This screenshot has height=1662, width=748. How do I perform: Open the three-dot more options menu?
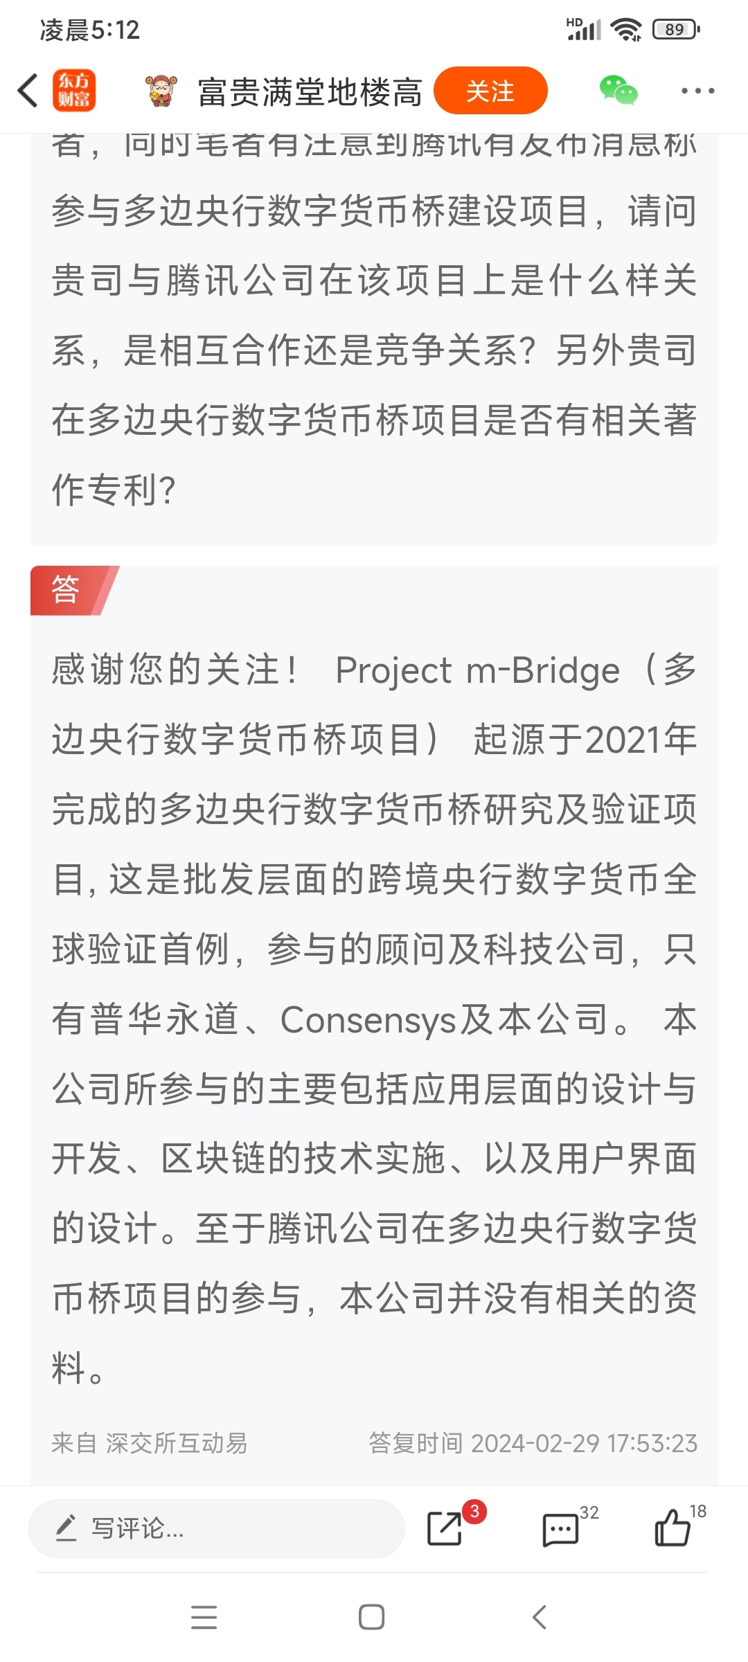(x=697, y=91)
